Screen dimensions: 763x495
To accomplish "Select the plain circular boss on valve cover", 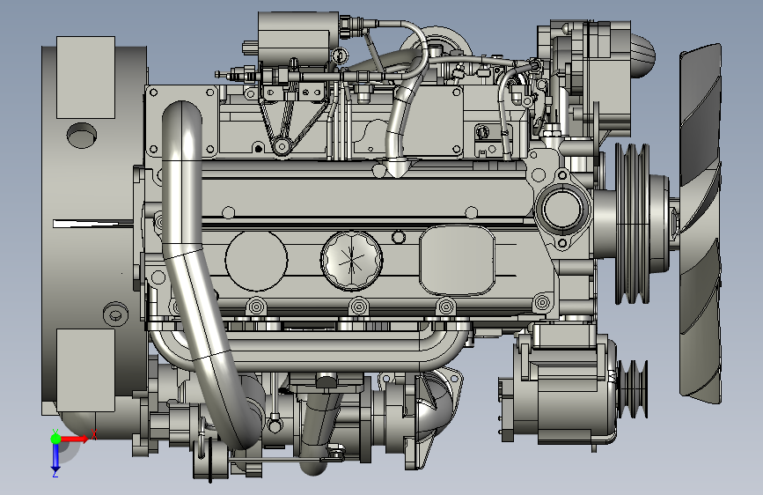I will 256,261.
